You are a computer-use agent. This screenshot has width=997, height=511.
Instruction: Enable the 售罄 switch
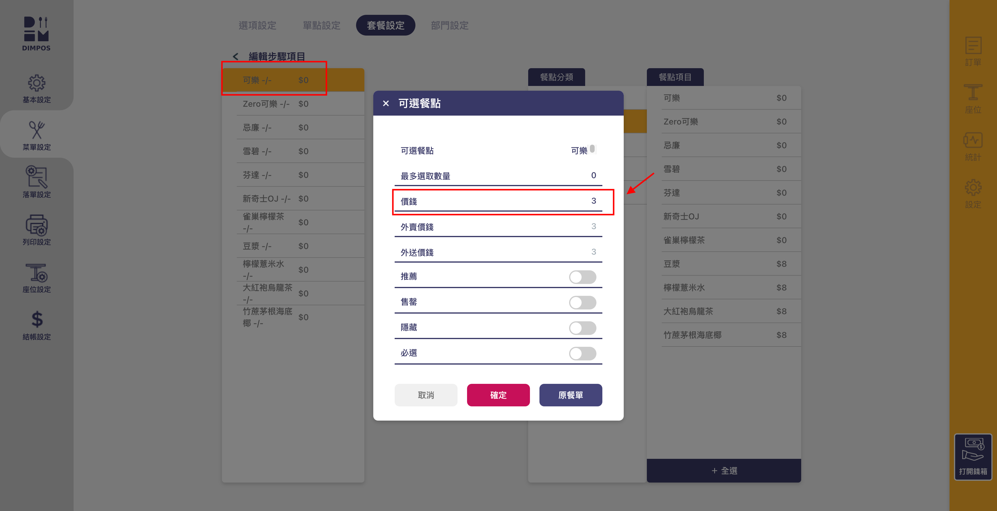click(x=582, y=302)
